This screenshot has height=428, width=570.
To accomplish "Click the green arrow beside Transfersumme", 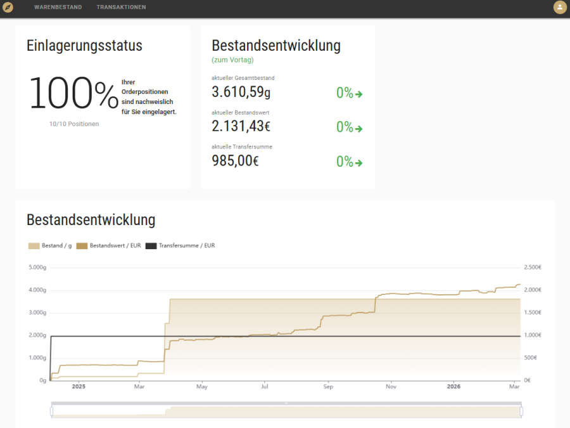I will [x=359, y=163].
